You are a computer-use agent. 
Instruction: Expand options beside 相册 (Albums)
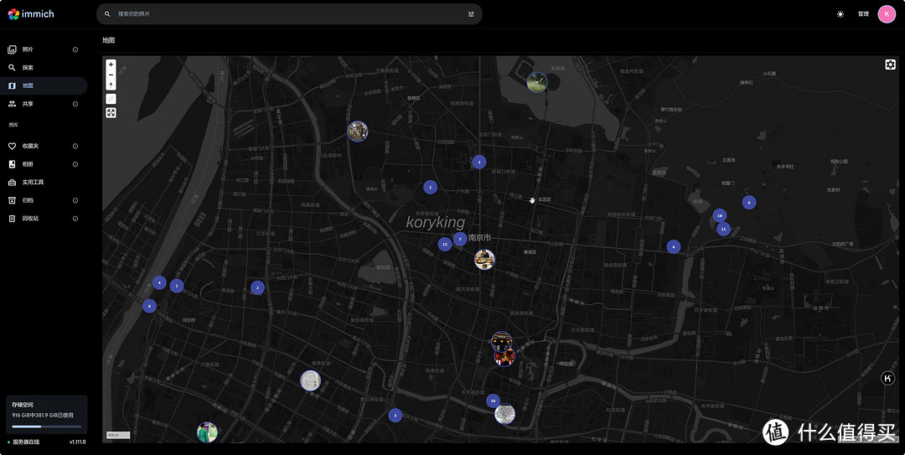pos(75,164)
